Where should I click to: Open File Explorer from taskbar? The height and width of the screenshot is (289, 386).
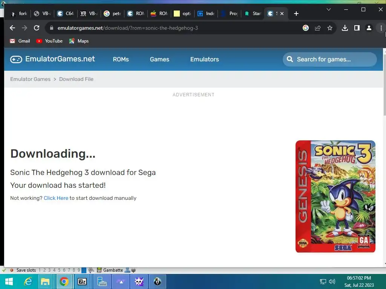click(45, 281)
